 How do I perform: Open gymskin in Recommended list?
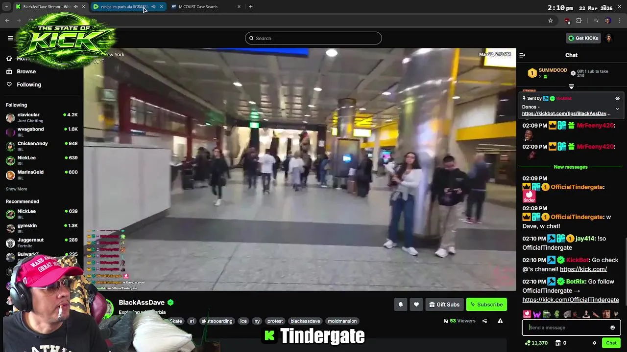coord(42,228)
